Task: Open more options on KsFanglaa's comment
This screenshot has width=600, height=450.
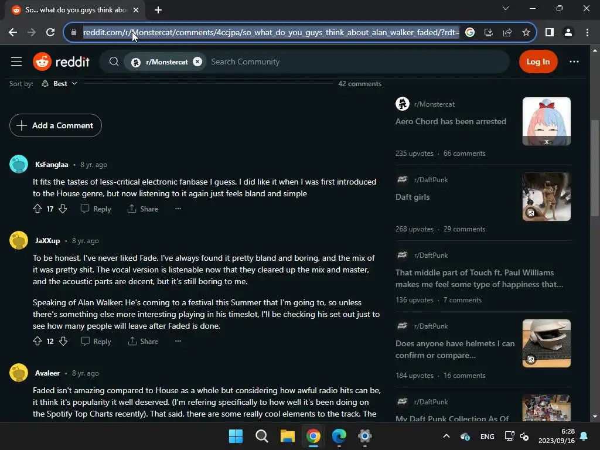Action: 178,209
